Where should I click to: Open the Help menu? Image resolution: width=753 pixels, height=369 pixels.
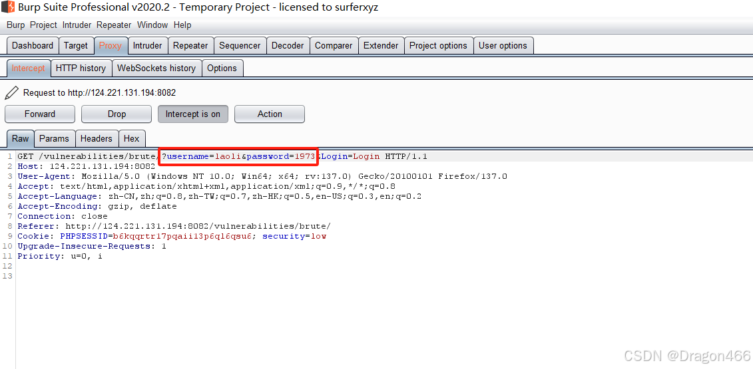(x=182, y=25)
